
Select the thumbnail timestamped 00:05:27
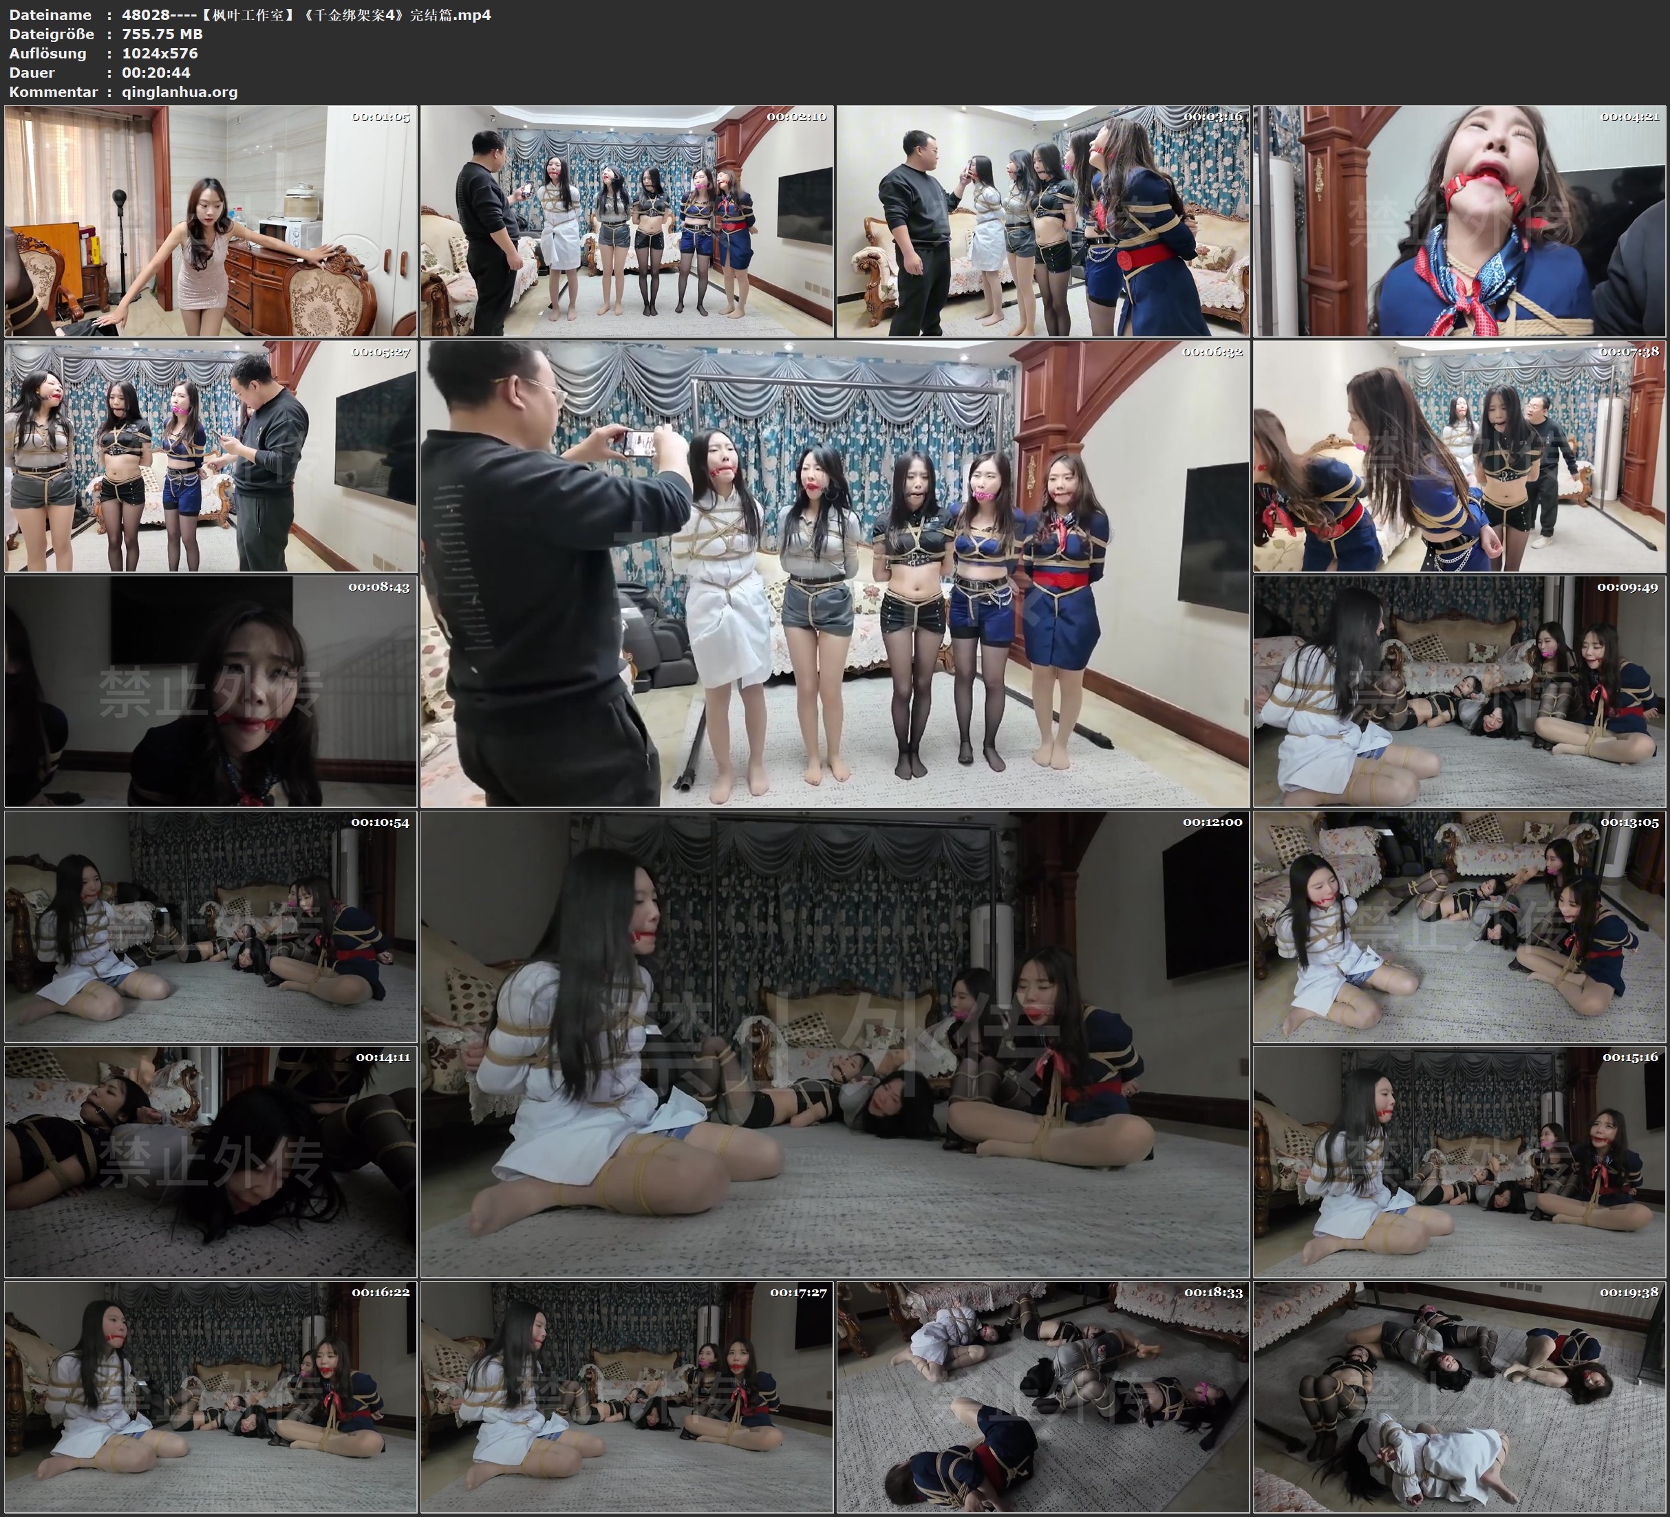pyautogui.click(x=211, y=455)
